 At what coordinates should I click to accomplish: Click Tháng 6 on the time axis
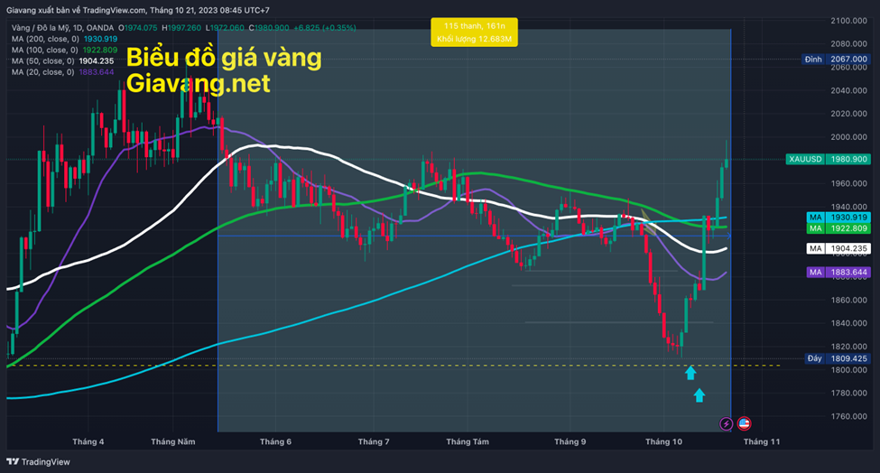point(275,441)
